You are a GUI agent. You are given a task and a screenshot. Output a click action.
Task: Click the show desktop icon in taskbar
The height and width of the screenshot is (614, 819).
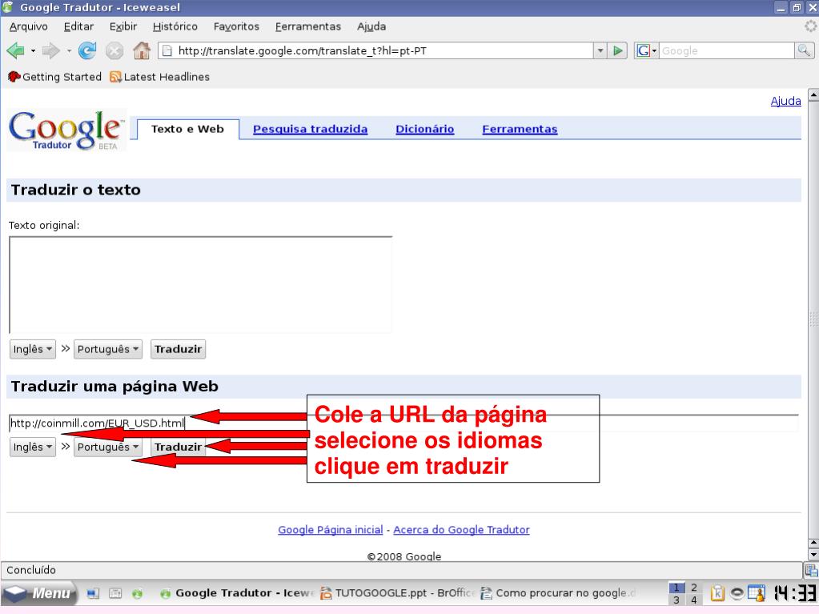point(93,593)
